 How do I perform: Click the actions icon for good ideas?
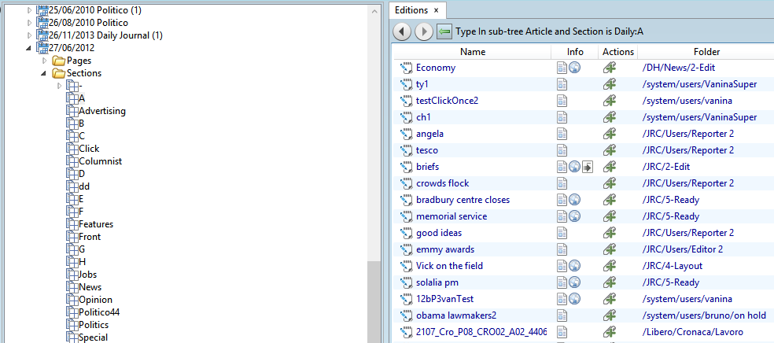[610, 233]
